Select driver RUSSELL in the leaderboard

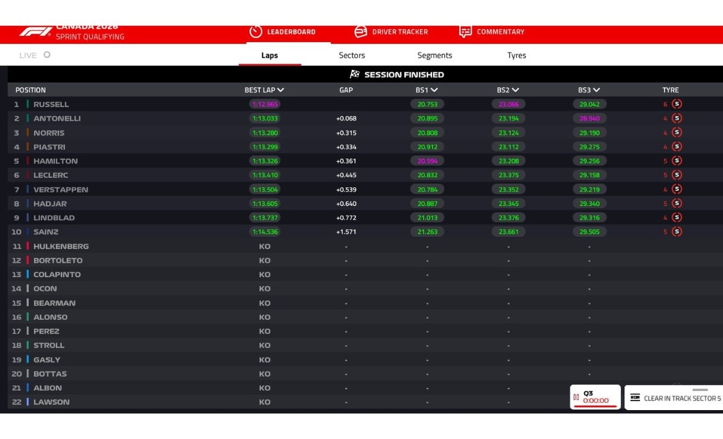point(51,104)
